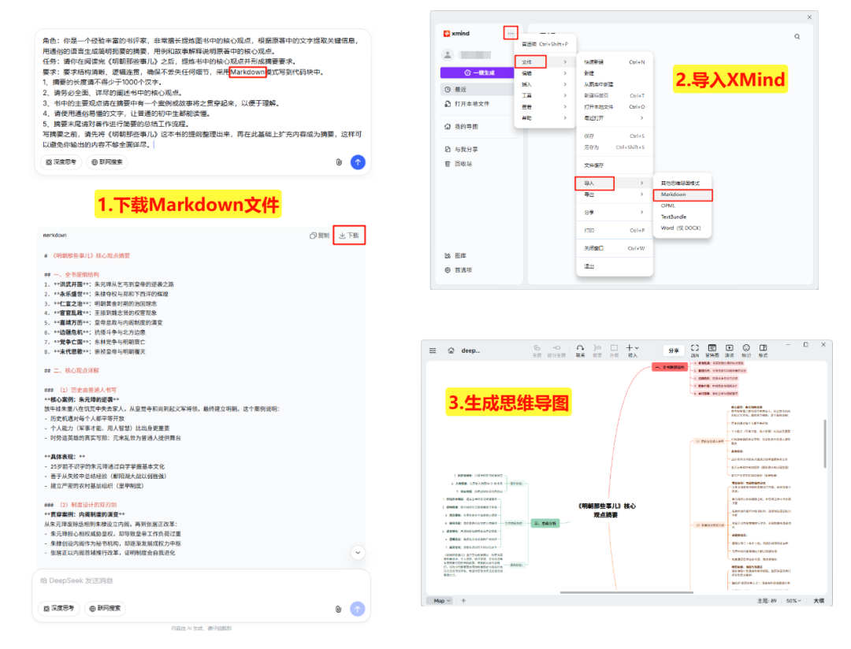Click the purple 一键生成 button
Image resolution: width=851 pixels, height=649 pixels.
pyautogui.click(x=478, y=72)
